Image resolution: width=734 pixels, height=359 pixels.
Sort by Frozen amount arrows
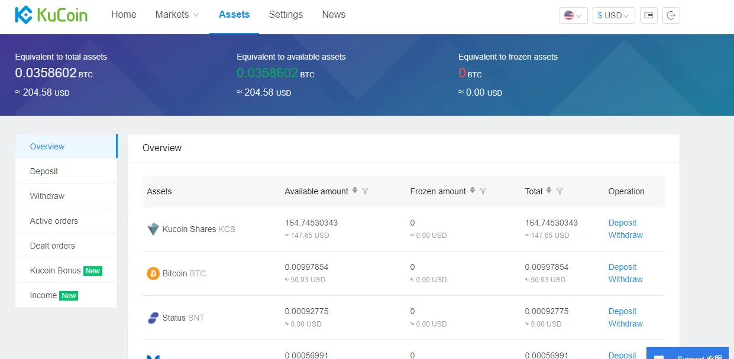point(473,191)
